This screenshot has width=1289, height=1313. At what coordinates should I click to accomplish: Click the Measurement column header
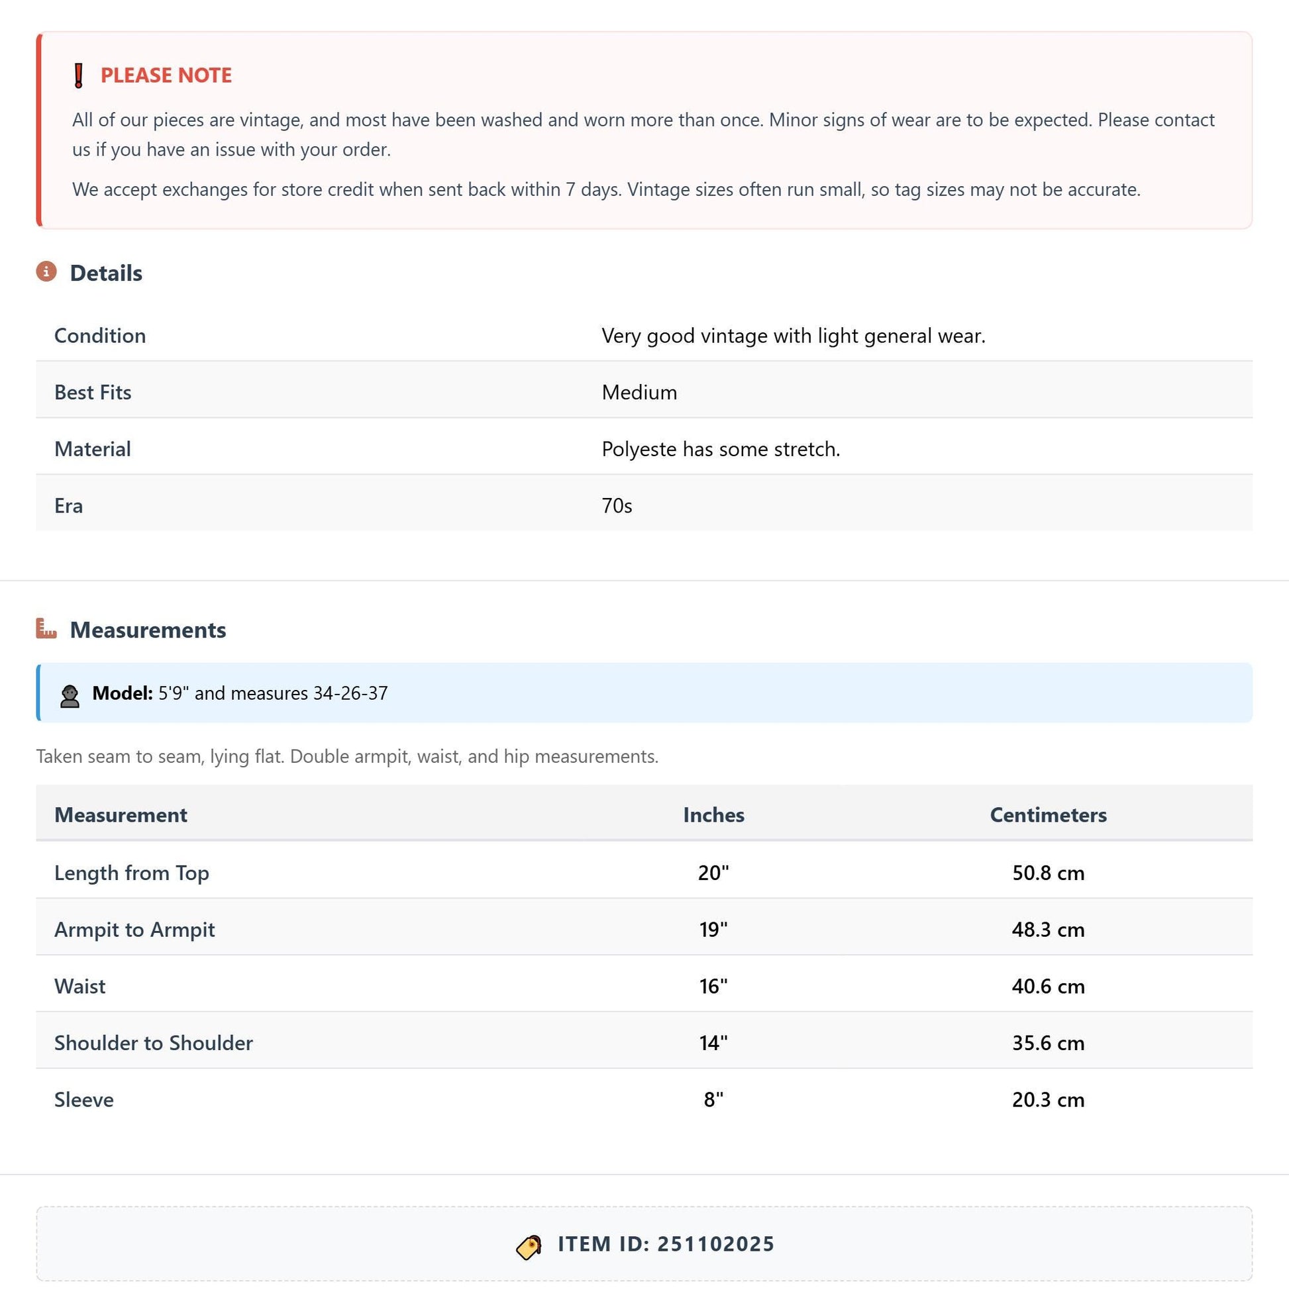121,815
